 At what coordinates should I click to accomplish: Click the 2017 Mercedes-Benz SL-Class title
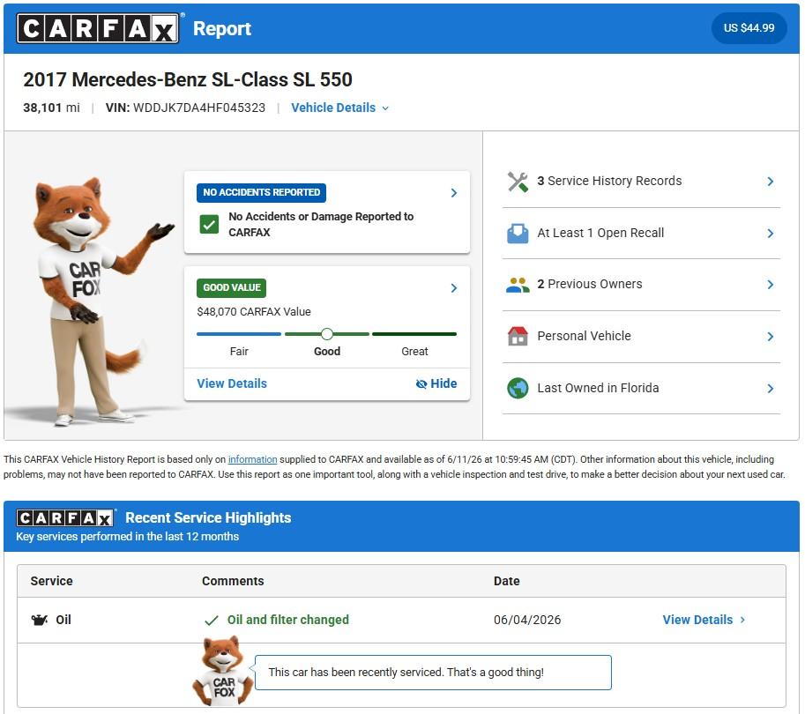[188, 79]
